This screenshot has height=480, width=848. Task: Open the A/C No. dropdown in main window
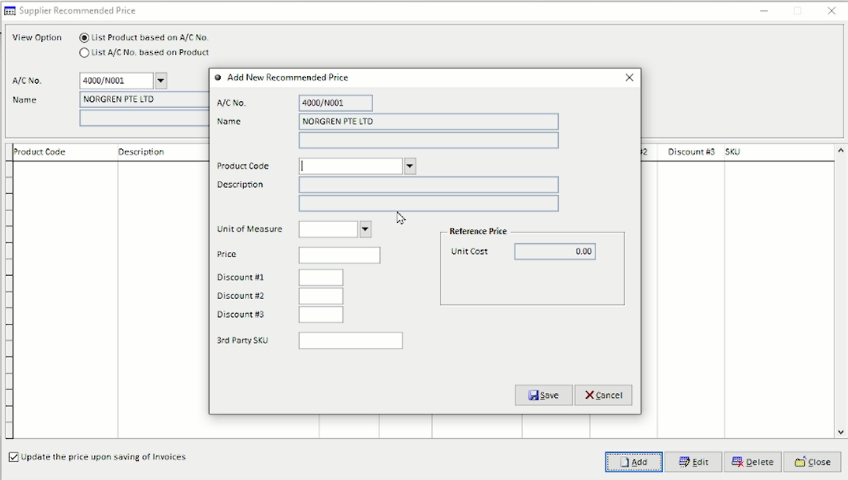point(161,81)
